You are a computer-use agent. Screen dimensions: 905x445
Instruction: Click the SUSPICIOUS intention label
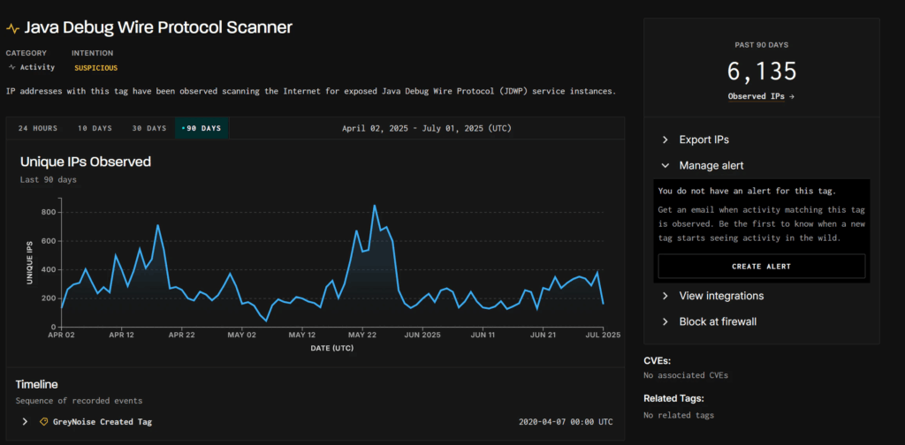[x=95, y=68]
